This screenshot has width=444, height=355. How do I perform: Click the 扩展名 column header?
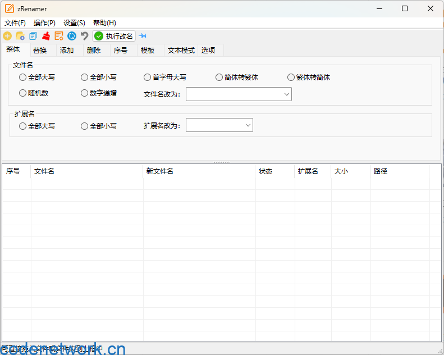(x=313, y=171)
